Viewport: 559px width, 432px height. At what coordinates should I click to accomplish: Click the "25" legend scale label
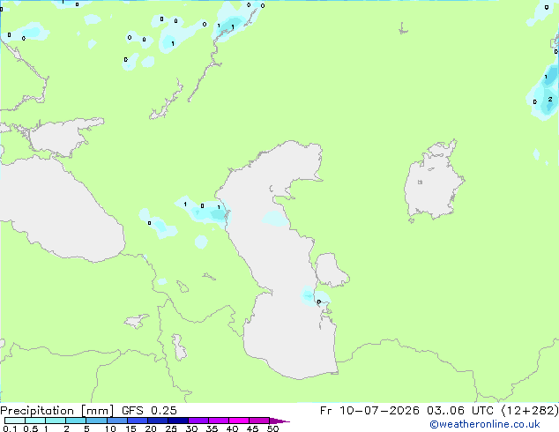[171, 428]
